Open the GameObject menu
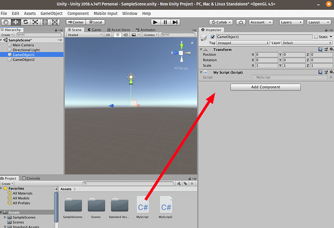Screen dimensions: 334x228 point(51,14)
